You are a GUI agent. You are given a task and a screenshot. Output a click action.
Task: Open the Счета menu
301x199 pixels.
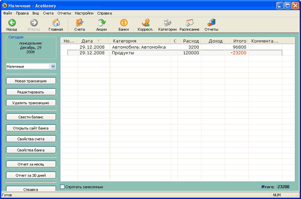tap(48, 13)
